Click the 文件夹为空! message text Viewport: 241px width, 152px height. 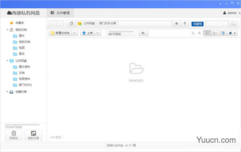136,80
